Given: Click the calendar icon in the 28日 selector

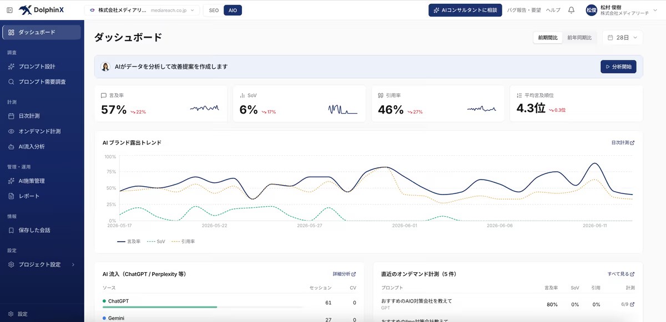Looking at the screenshot, I should tap(610, 38).
